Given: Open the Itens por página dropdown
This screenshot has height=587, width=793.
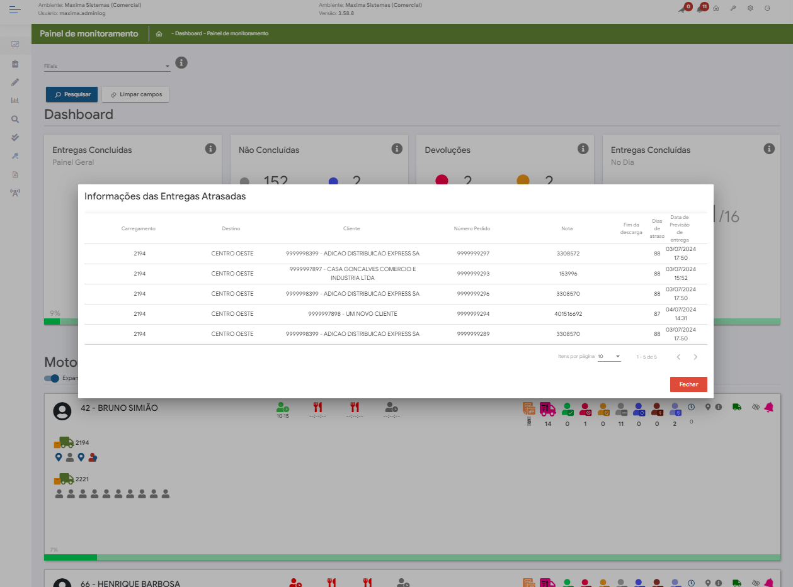Looking at the screenshot, I should (608, 357).
